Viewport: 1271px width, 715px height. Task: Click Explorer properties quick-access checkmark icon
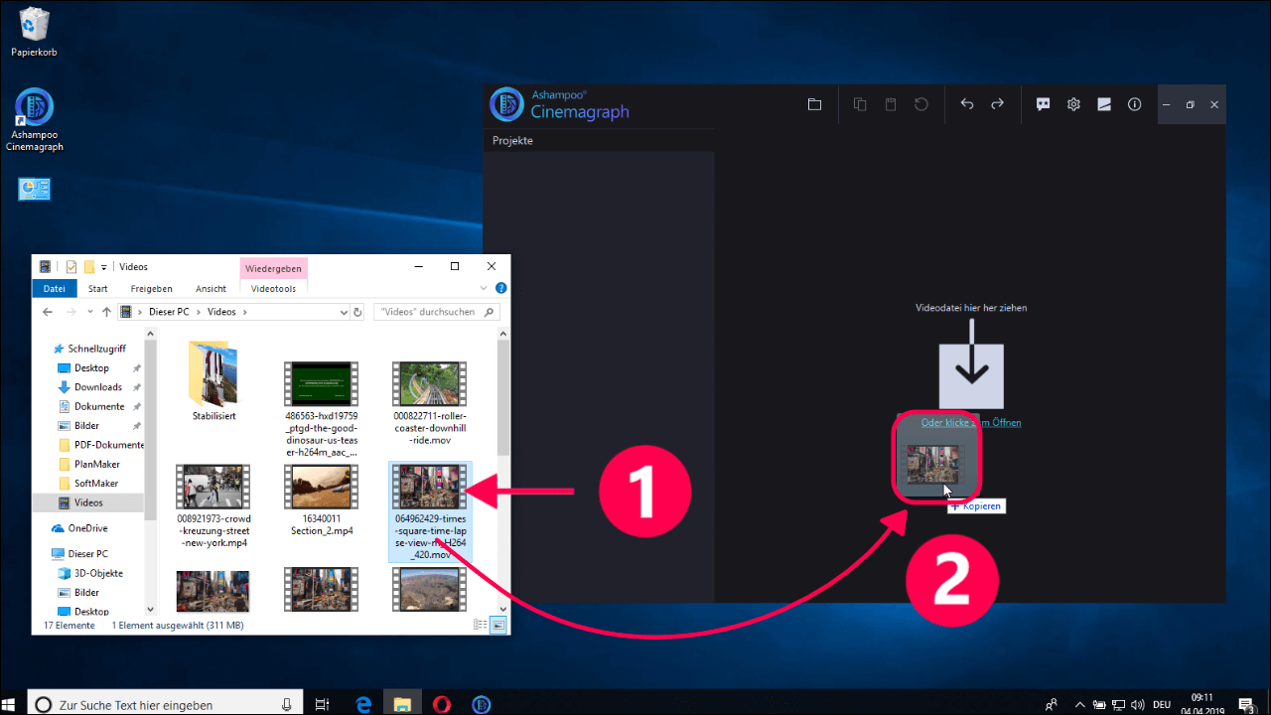(x=71, y=266)
